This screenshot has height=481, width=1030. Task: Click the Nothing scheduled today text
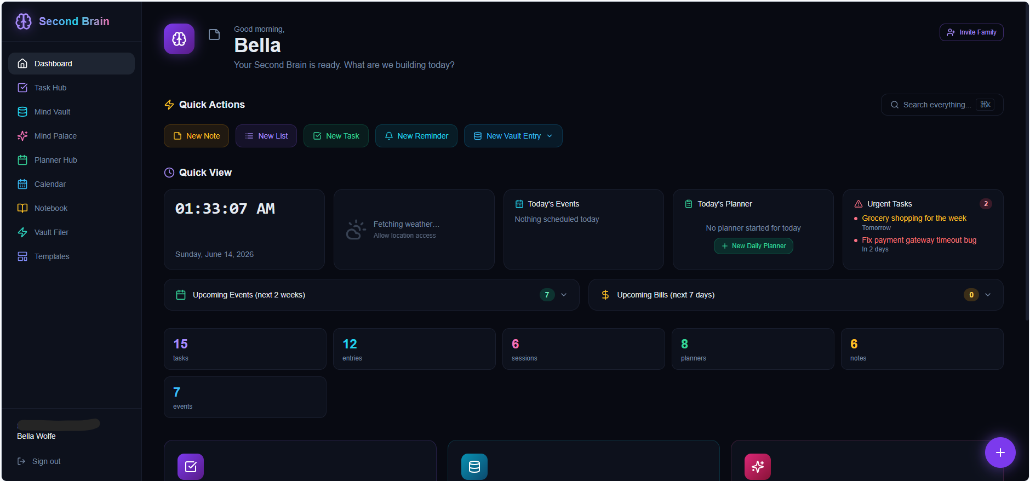click(557, 219)
